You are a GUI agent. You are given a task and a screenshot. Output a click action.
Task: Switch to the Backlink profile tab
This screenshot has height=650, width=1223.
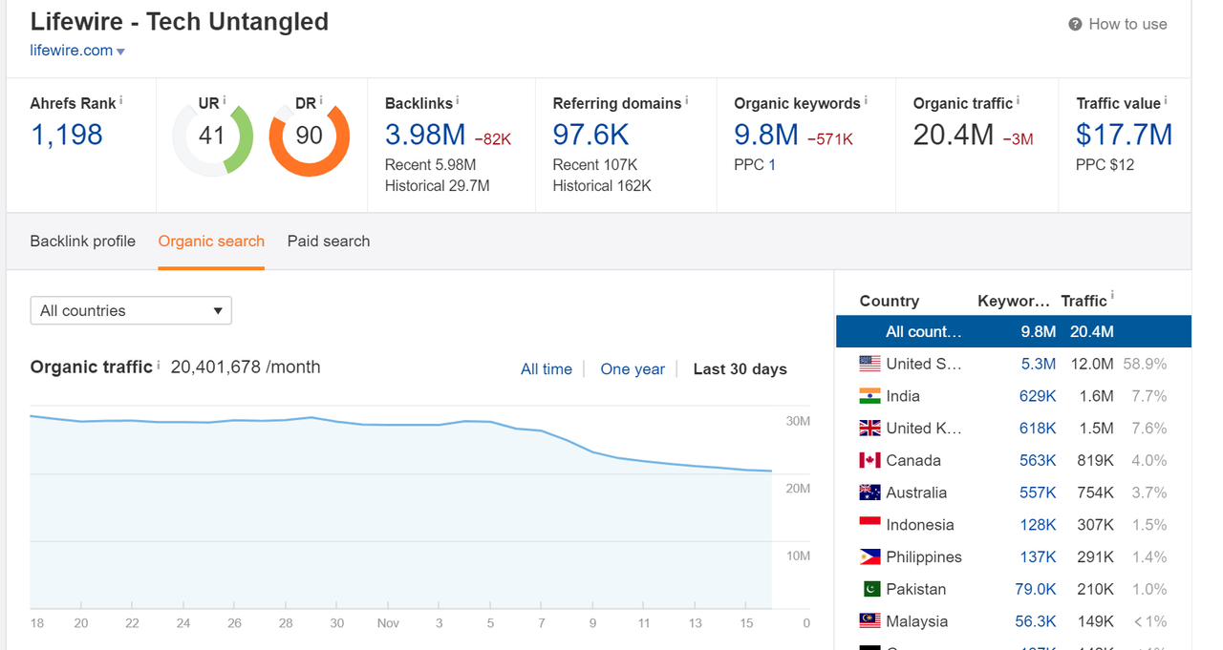click(83, 241)
